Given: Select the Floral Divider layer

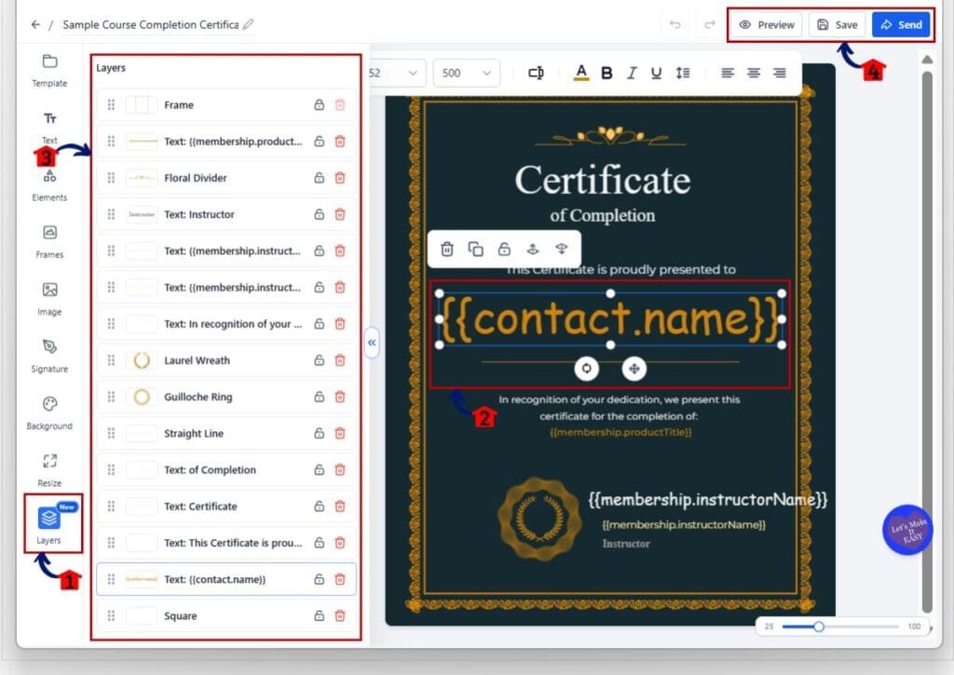Looking at the screenshot, I should coord(226,178).
